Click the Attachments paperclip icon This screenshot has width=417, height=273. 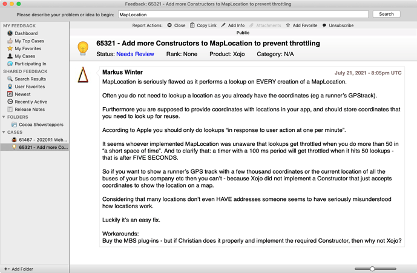coord(251,25)
